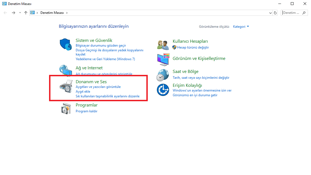Click the Sistem ve Güvenlik shield icon

[x=66, y=44]
